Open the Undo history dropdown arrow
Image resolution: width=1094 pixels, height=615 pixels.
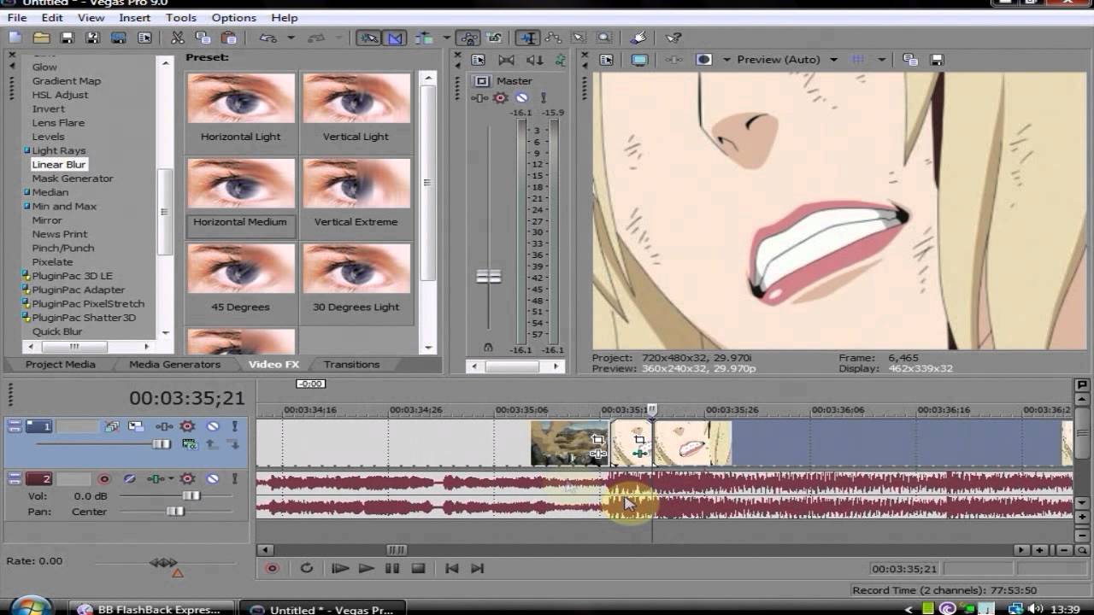point(291,38)
